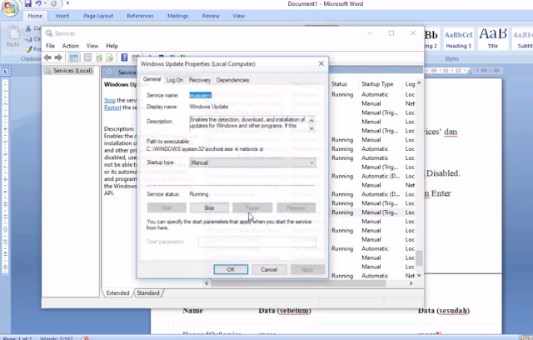Screen dimensions: 533x340
Task: Click the Start parameters field
Action: pyautogui.click(x=257, y=242)
